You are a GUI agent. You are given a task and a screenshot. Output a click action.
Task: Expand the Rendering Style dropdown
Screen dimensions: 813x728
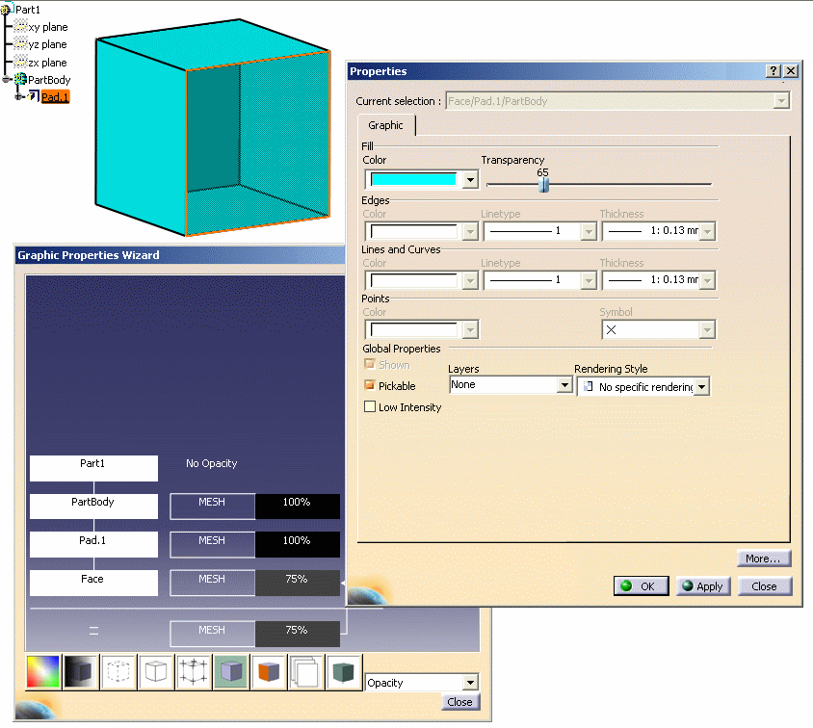[x=701, y=386]
